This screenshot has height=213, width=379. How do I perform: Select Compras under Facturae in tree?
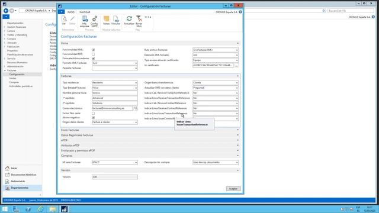[14, 82]
